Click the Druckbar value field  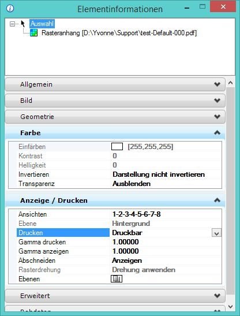point(161,233)
